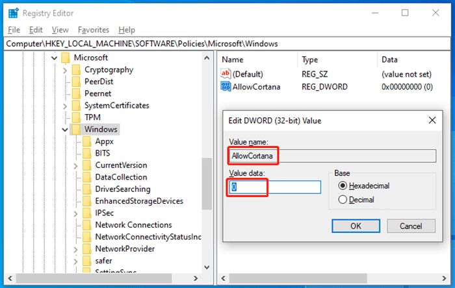Select the Hexadecimal base option
Image resolution: width=455 pixels, height=288 pixels.
click(343, 186)
